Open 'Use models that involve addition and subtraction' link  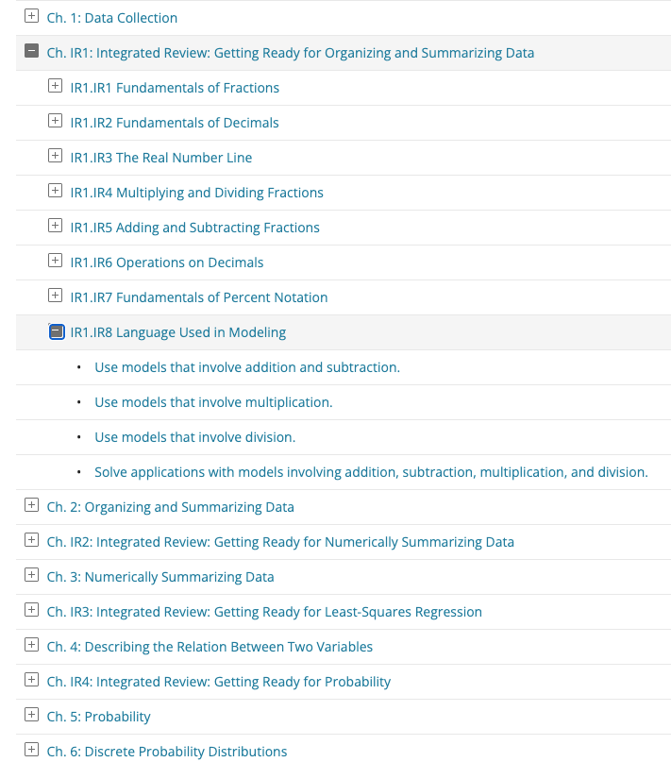point(247,367)
